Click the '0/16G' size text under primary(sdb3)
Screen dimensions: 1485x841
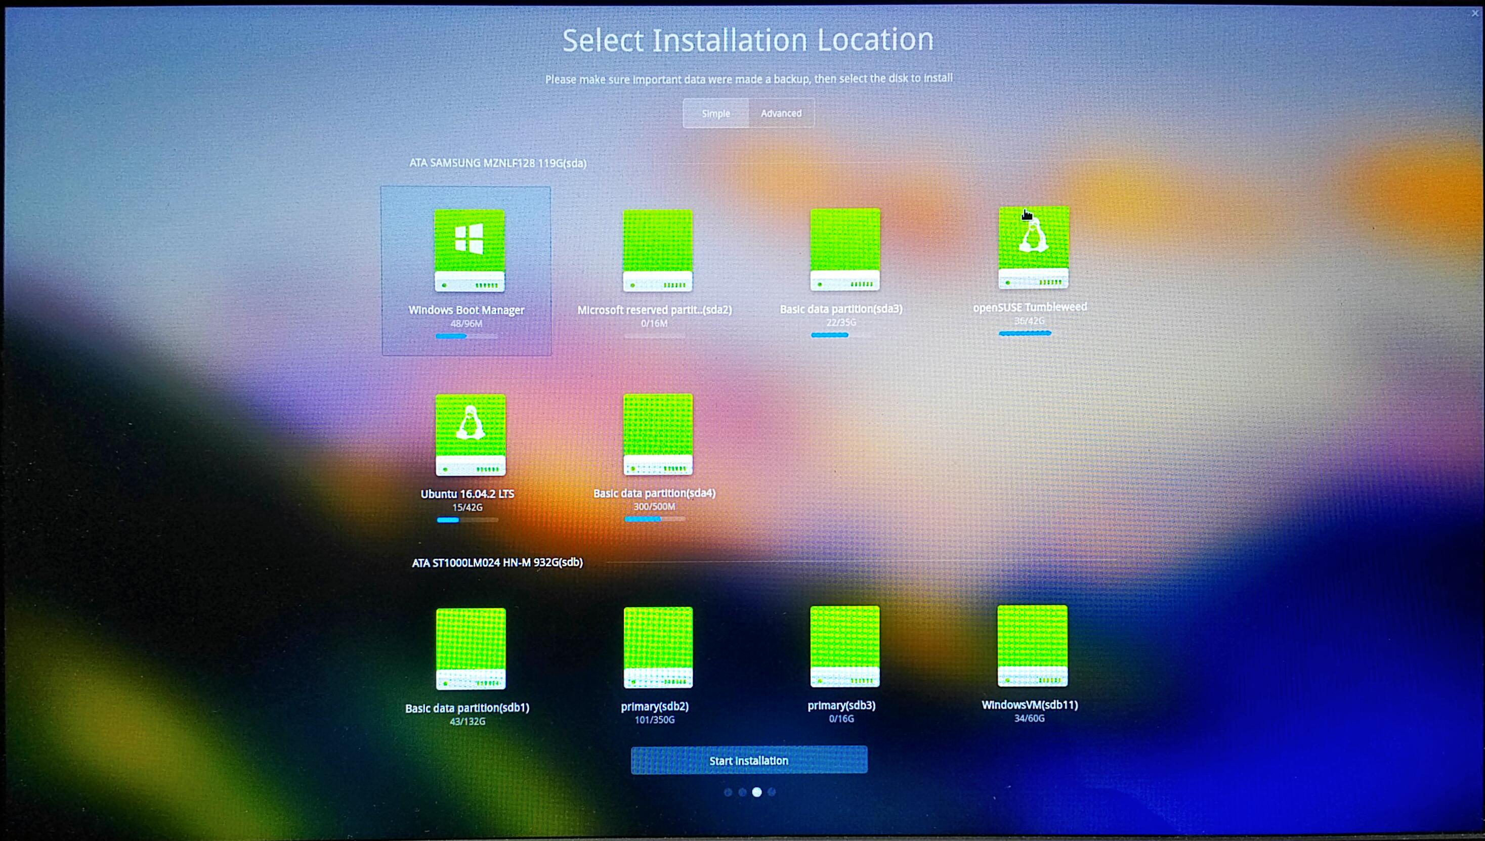[x=841, y=719]
